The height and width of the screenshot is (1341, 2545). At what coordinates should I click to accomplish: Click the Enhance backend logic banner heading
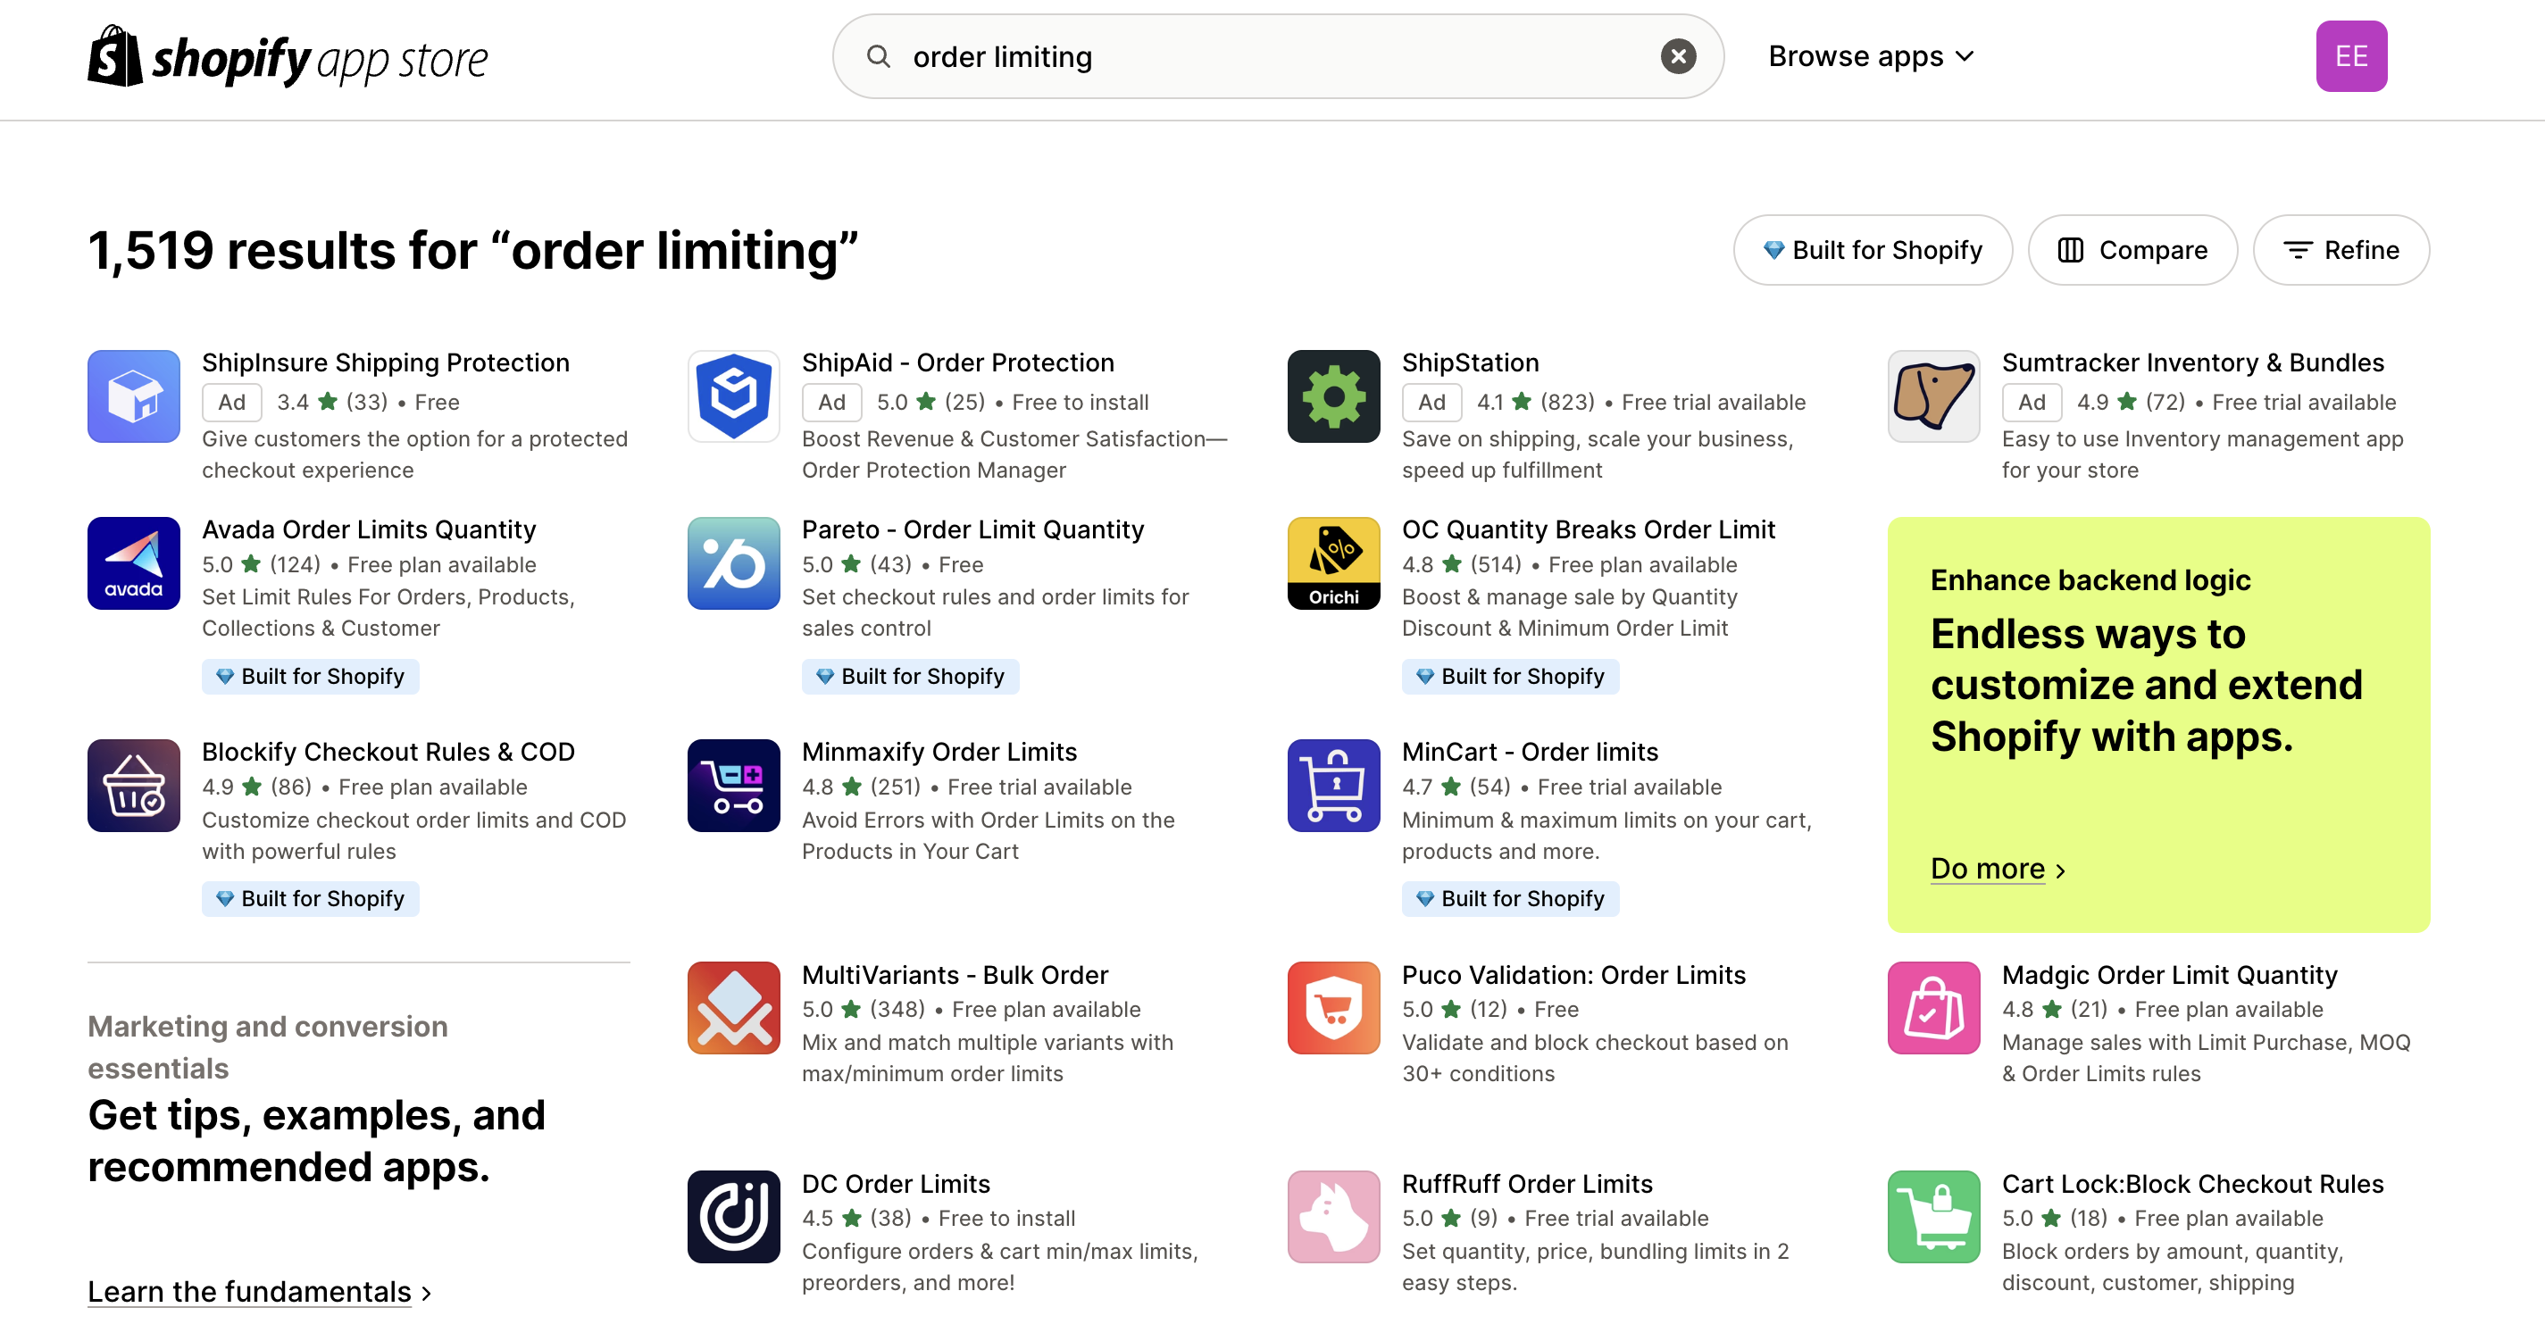[x=2090, y=579]
